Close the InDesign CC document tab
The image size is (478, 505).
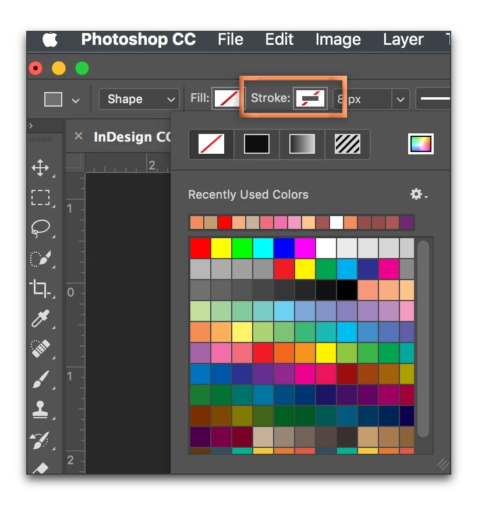79,136
